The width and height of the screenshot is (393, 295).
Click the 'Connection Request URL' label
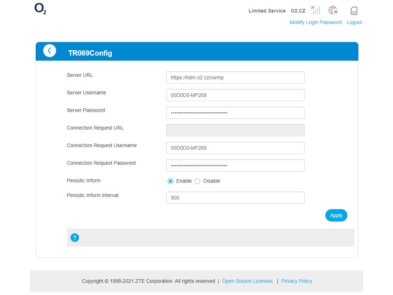(x=95, y=128)
